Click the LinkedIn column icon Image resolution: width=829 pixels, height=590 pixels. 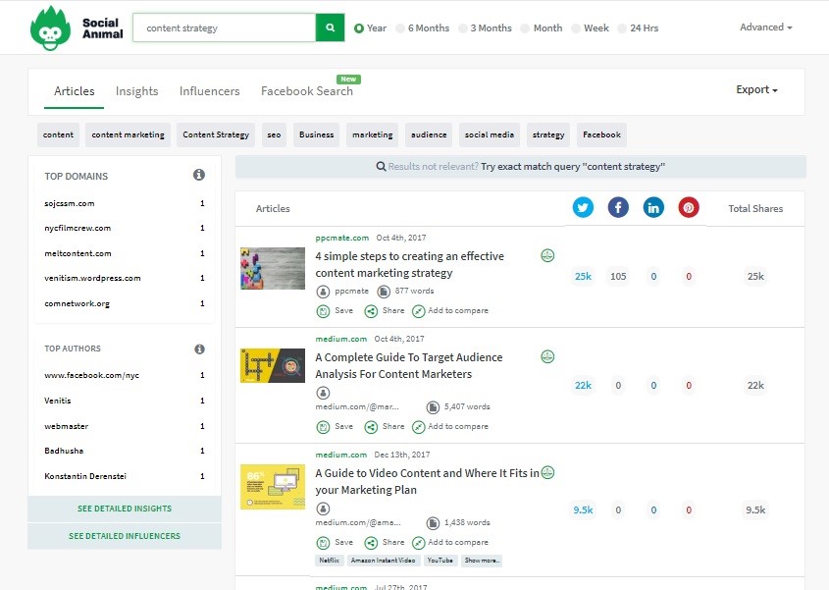(653, 207)
